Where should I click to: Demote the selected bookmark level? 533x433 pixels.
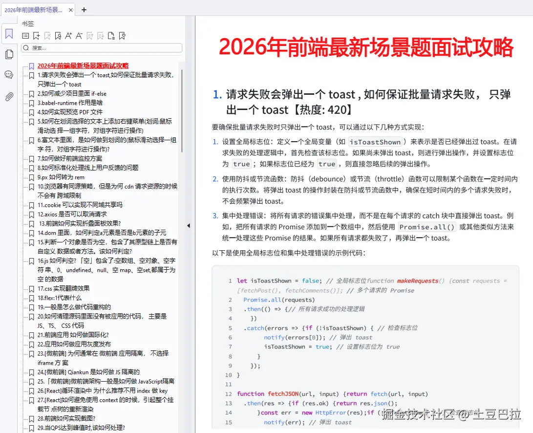(x=100, y=36)
